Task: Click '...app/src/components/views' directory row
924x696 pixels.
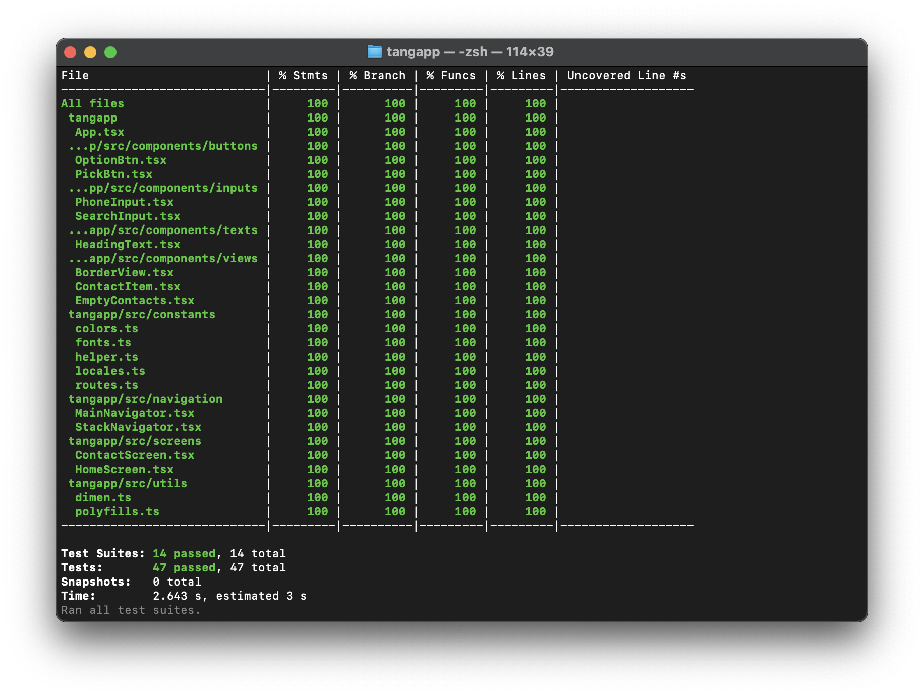Action: [163, 259]
